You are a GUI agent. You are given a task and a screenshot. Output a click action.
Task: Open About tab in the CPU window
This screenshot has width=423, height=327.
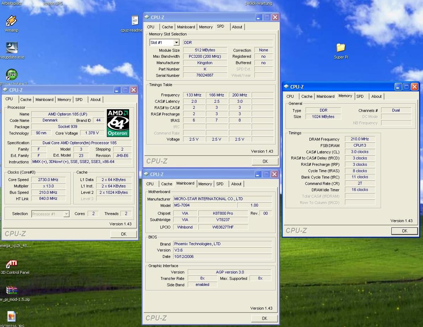click(x=95, y=100)
